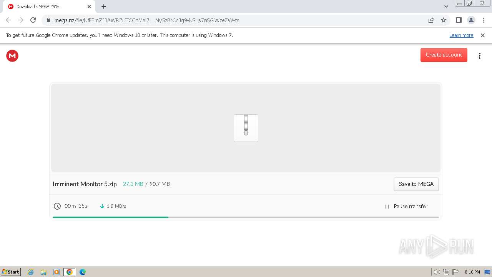Image resolution: width=492 pixels, height=277 pixels.
Task: Click the Create account button
Action: (x=444, y=55)
